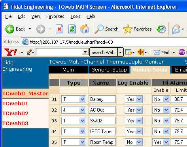
Task: Click the Search Web button
Action: (x=104, y=52)
